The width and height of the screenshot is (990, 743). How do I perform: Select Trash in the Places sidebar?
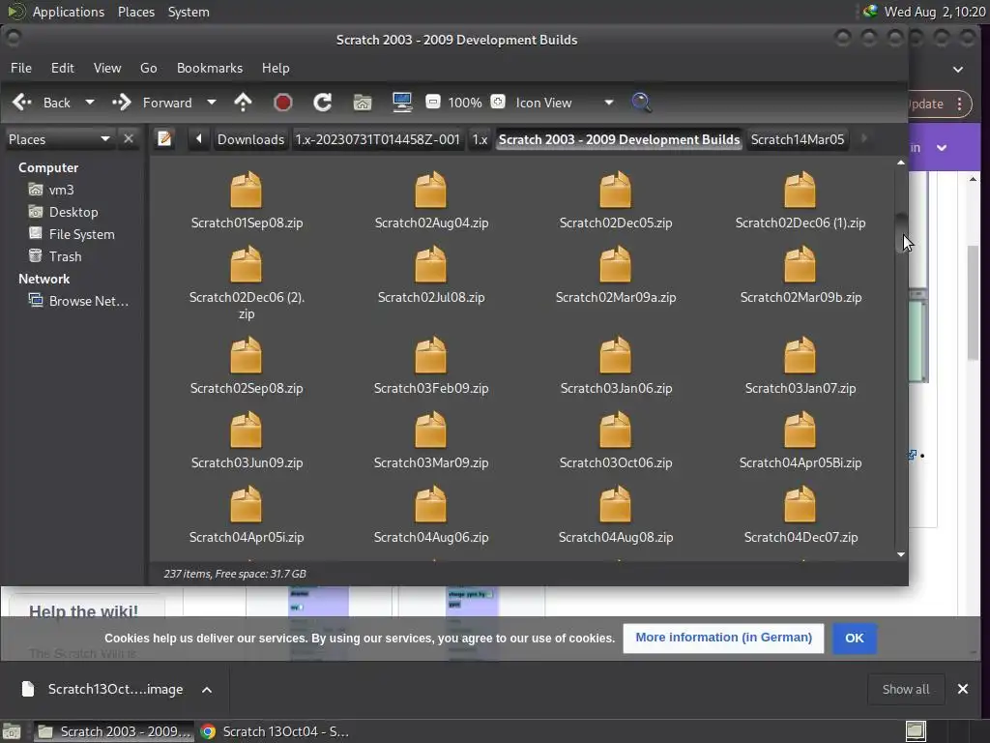coord(65,256)
